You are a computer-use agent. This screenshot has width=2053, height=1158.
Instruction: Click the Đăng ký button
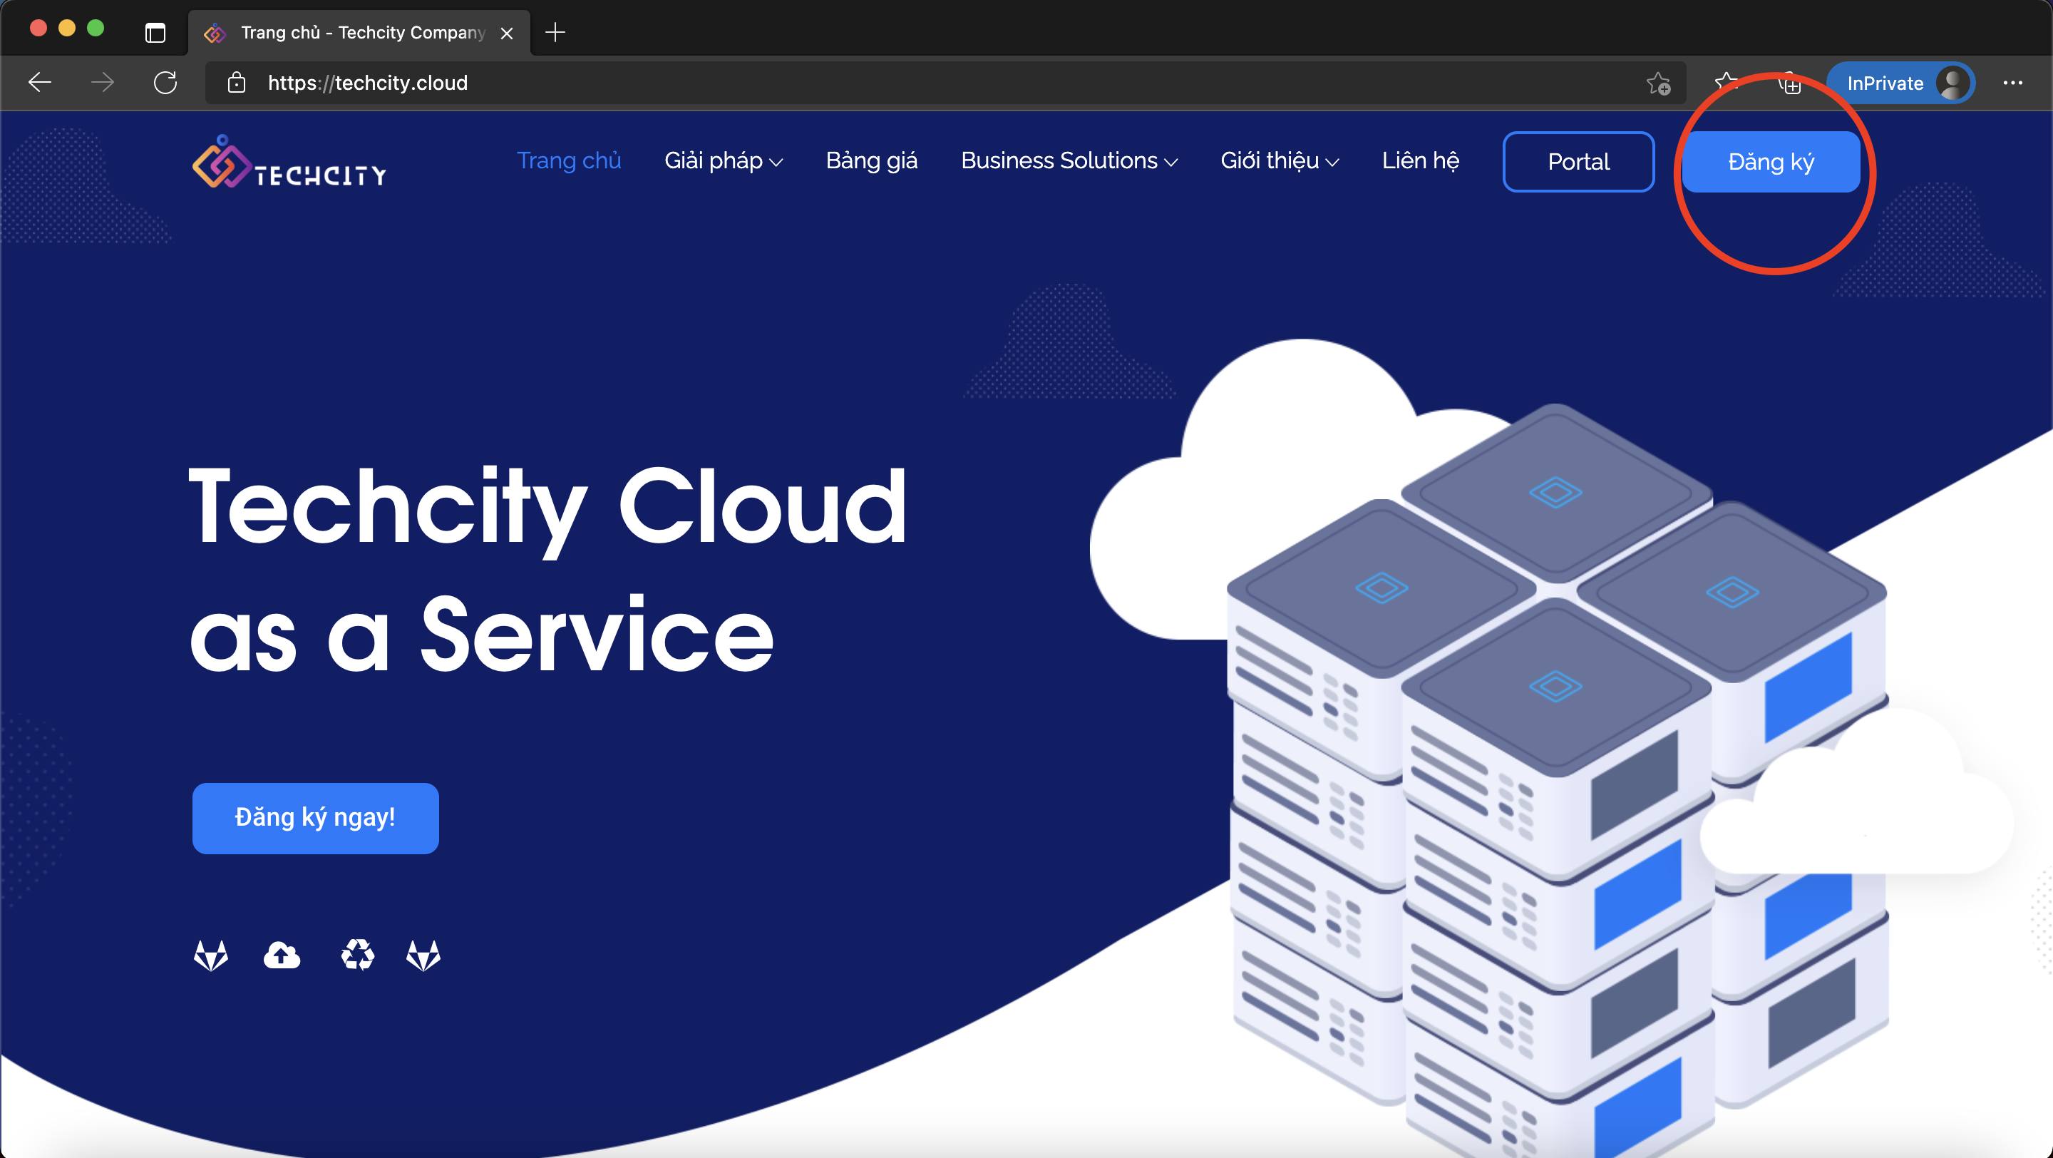(x=1771, y=162)
